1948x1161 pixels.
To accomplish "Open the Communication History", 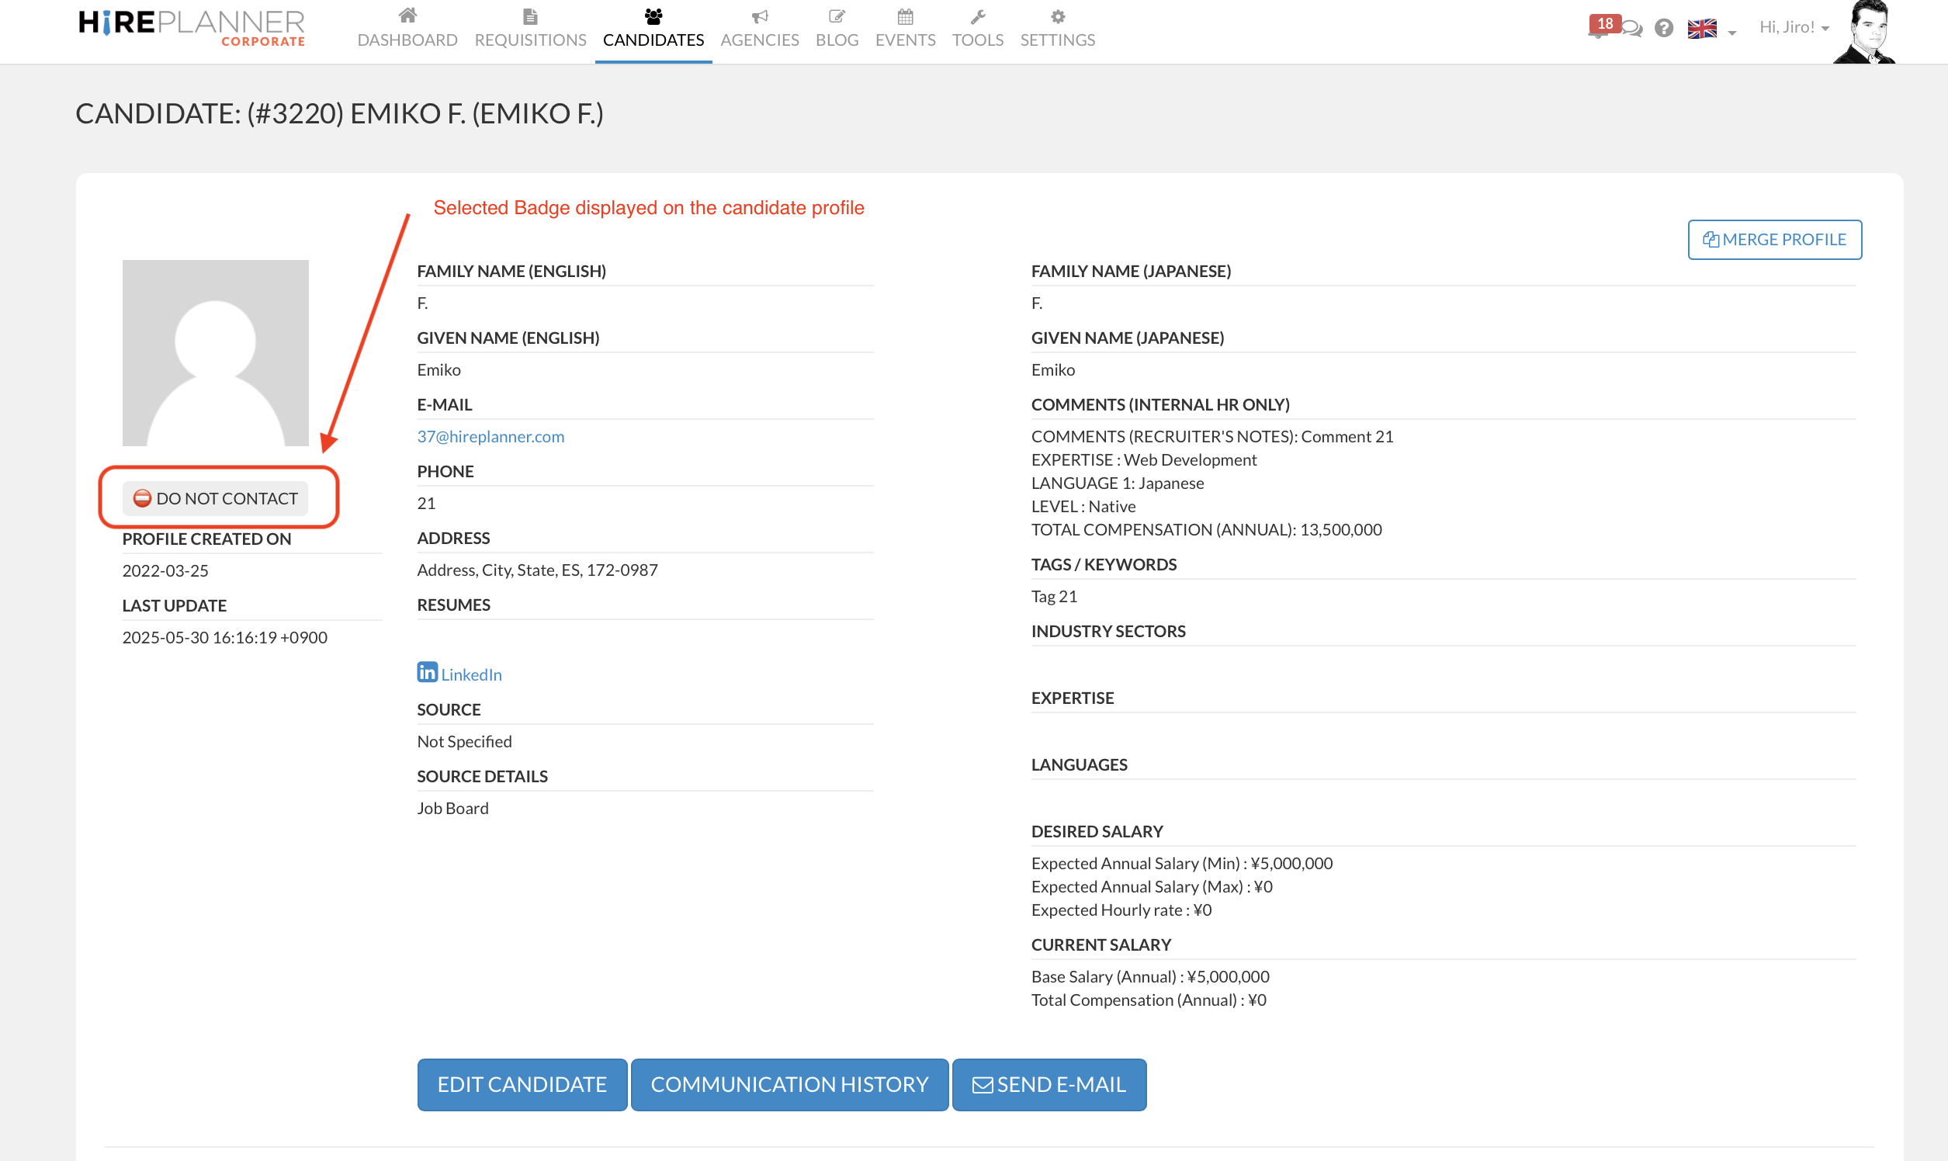I will pyautogui.click(x=789, y=1084).
